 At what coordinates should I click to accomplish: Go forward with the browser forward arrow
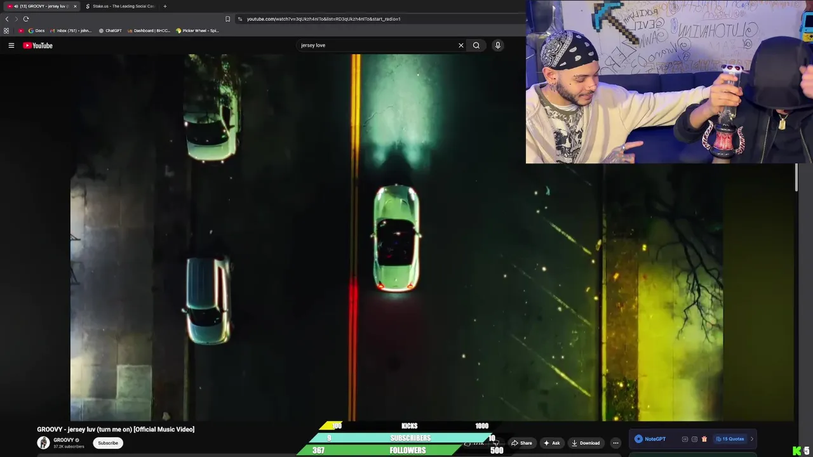[x=17, y=19]
